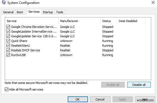The height and width of the screenshot is (103, 157).
Task: Toggle the RunSwUSB service checkbox
Action: pos(8,55)
